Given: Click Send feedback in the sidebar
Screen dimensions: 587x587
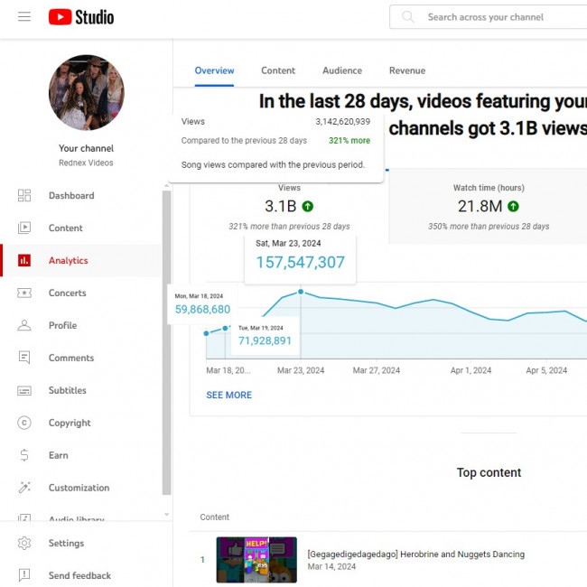Looking at the screenshot, I should [x=79, y=576].
